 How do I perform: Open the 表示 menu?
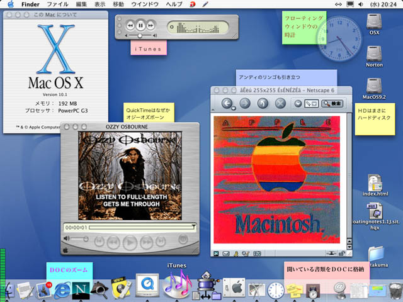coord(100,4)
